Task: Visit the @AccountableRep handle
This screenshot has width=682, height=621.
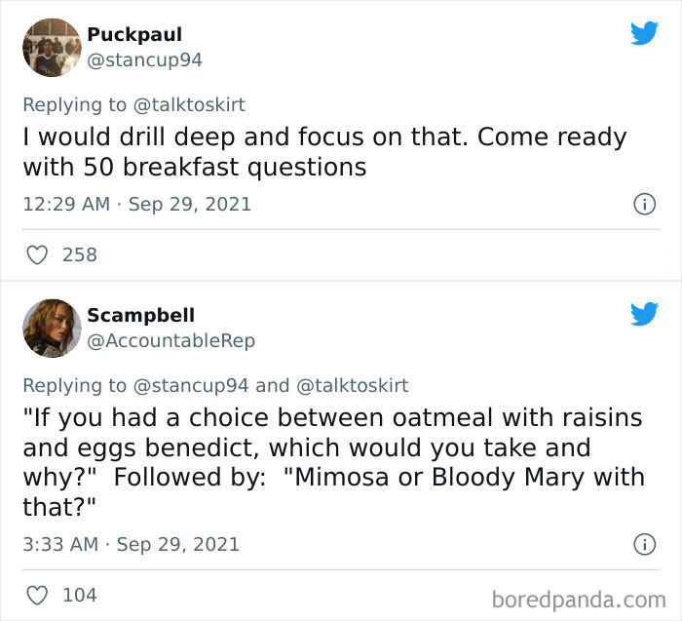Action: 170,340
